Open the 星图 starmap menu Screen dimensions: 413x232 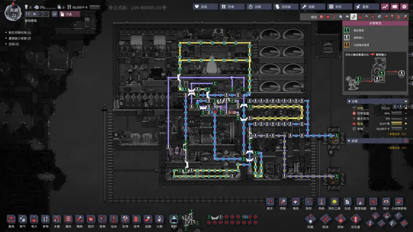(x=367, y=7)
